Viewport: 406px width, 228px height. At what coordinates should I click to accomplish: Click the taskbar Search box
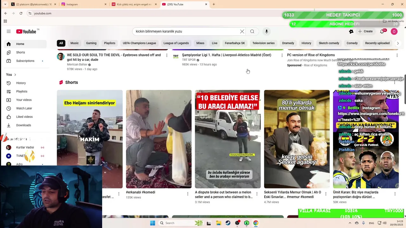point(181,223)
